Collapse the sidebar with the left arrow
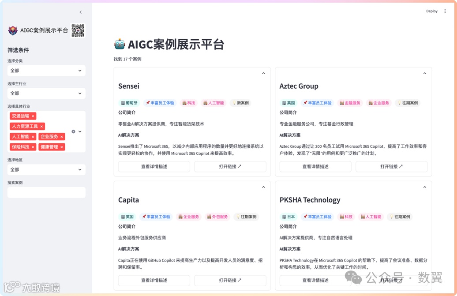Viewport: 457px width, 296px height. pyautogui.click(x=80, y=12)
